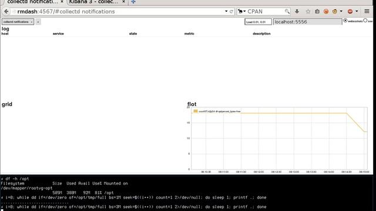Click the search magnifier icon

pos(287,11)
